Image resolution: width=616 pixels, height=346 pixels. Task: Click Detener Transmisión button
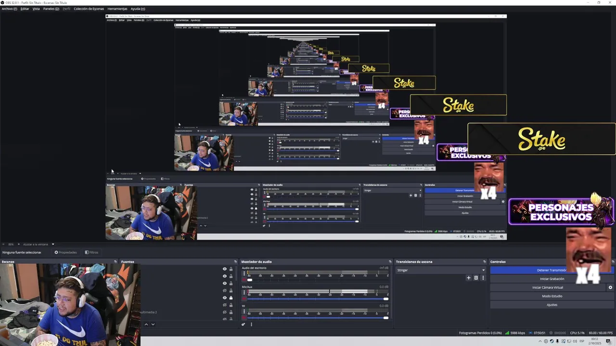click(552, 270)
